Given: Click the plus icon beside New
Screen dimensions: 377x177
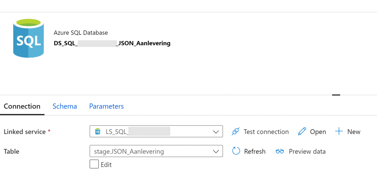Looking at the screenshot, I should pos(339,131).
